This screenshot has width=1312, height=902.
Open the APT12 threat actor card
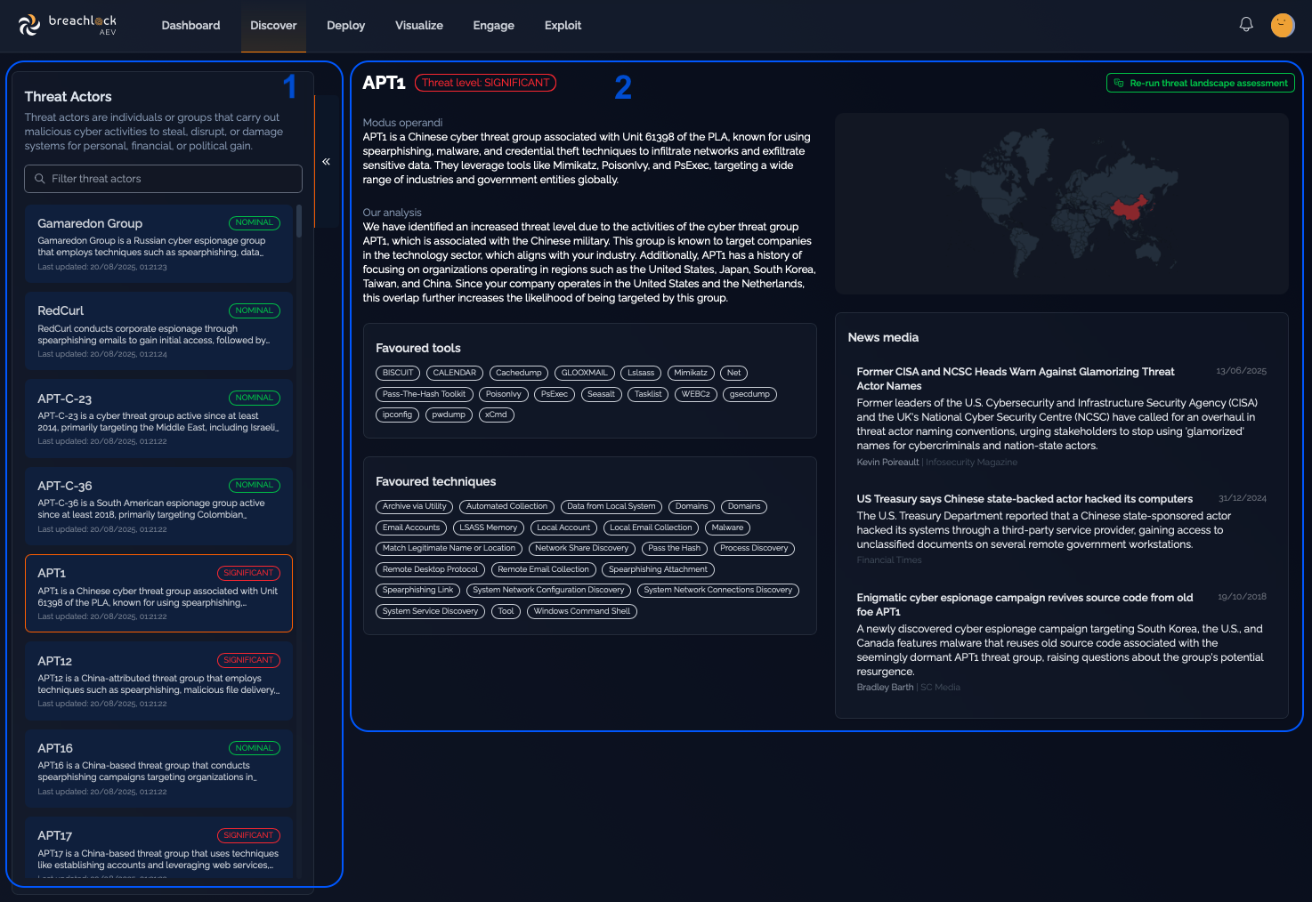tap(159, 681)
